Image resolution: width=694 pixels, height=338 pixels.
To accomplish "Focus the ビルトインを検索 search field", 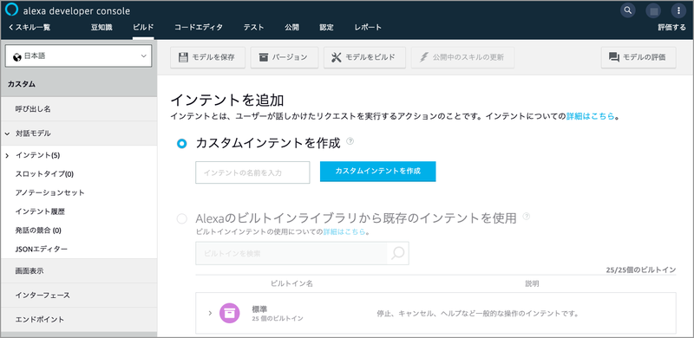I will click(x=291, y=253).
